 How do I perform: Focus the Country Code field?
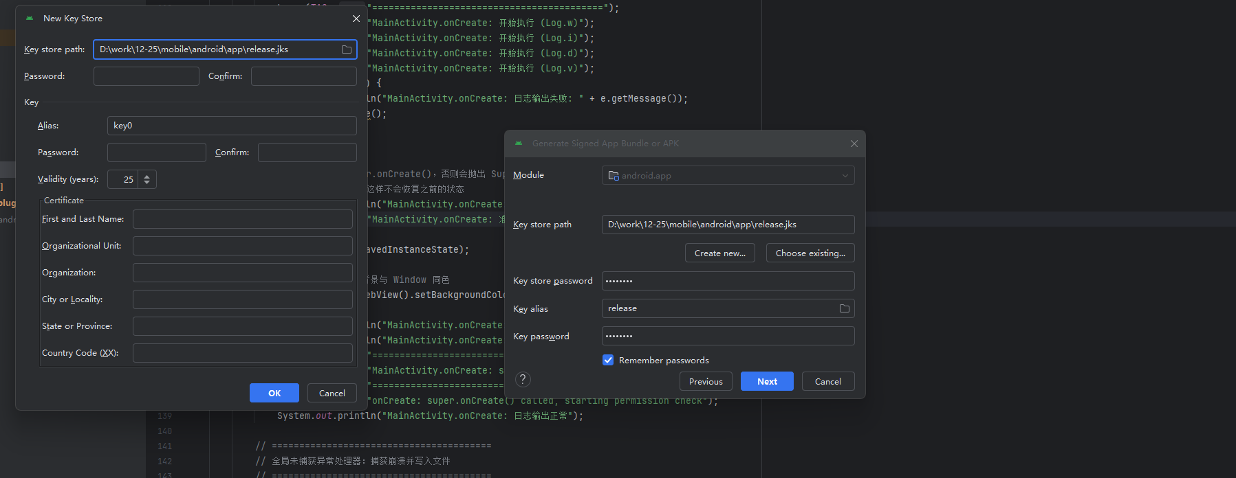click(x=243, y=353)
